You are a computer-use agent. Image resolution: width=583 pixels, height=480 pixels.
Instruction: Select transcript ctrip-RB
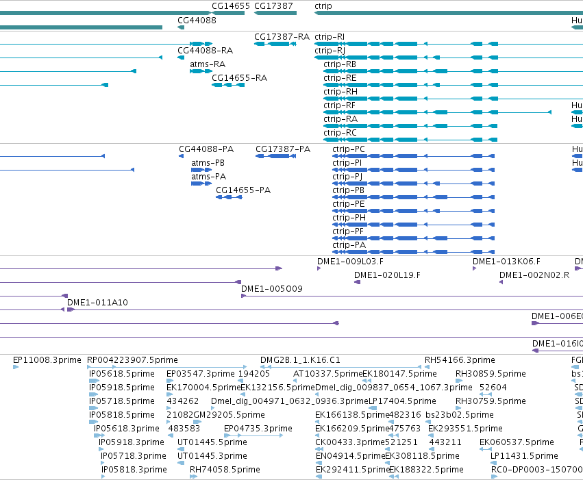[x=340, y=64]
